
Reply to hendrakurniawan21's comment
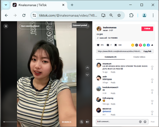(113, 93)
